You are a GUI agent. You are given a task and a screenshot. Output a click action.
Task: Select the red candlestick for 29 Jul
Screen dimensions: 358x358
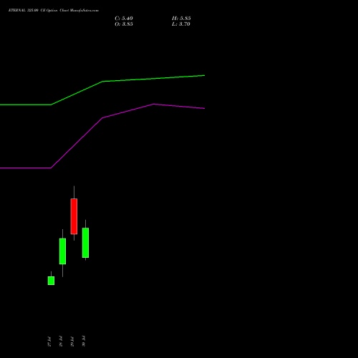(74, 216)
